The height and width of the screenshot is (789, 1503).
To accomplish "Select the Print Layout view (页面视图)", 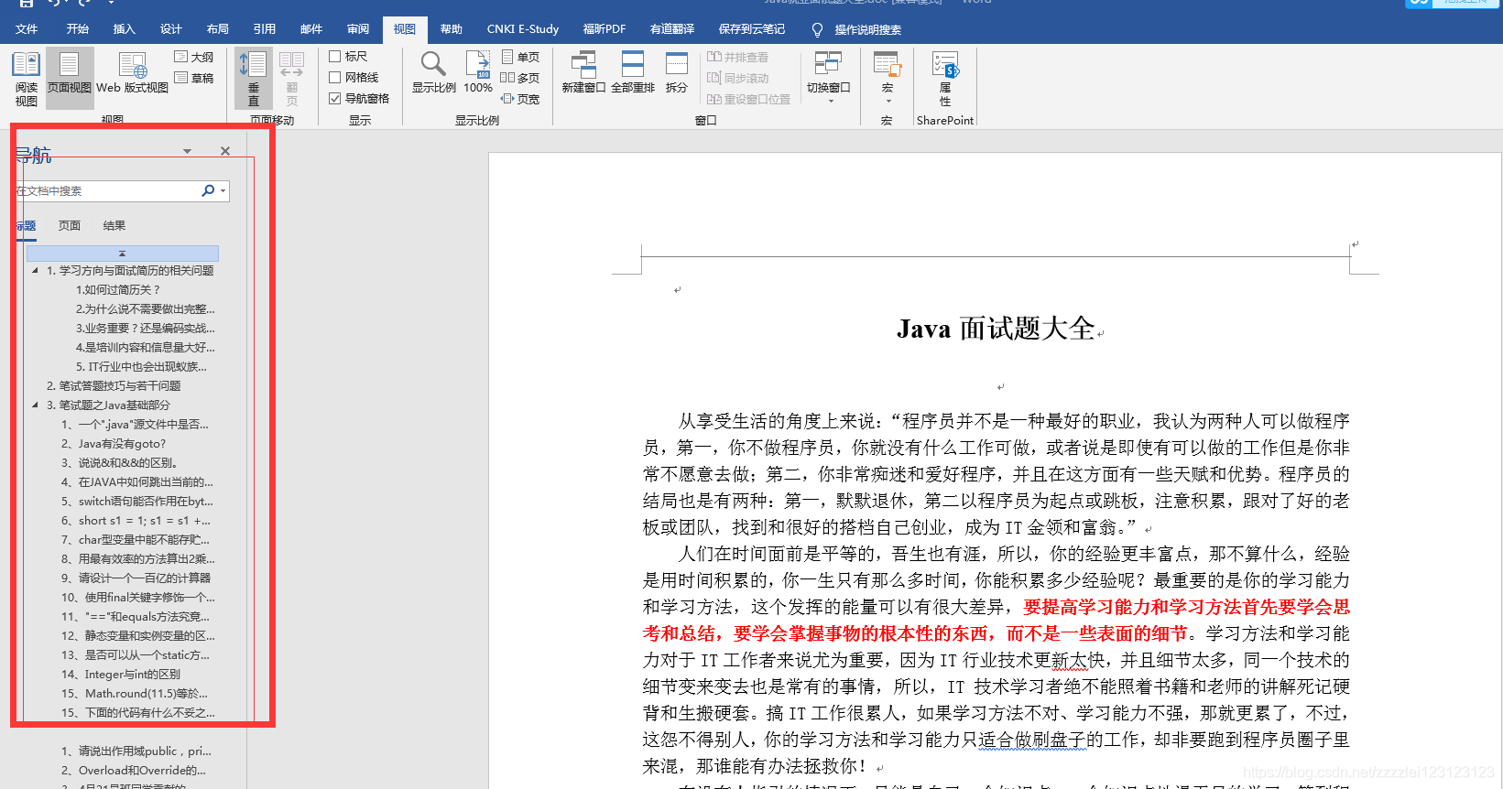I will click(70, 79).
